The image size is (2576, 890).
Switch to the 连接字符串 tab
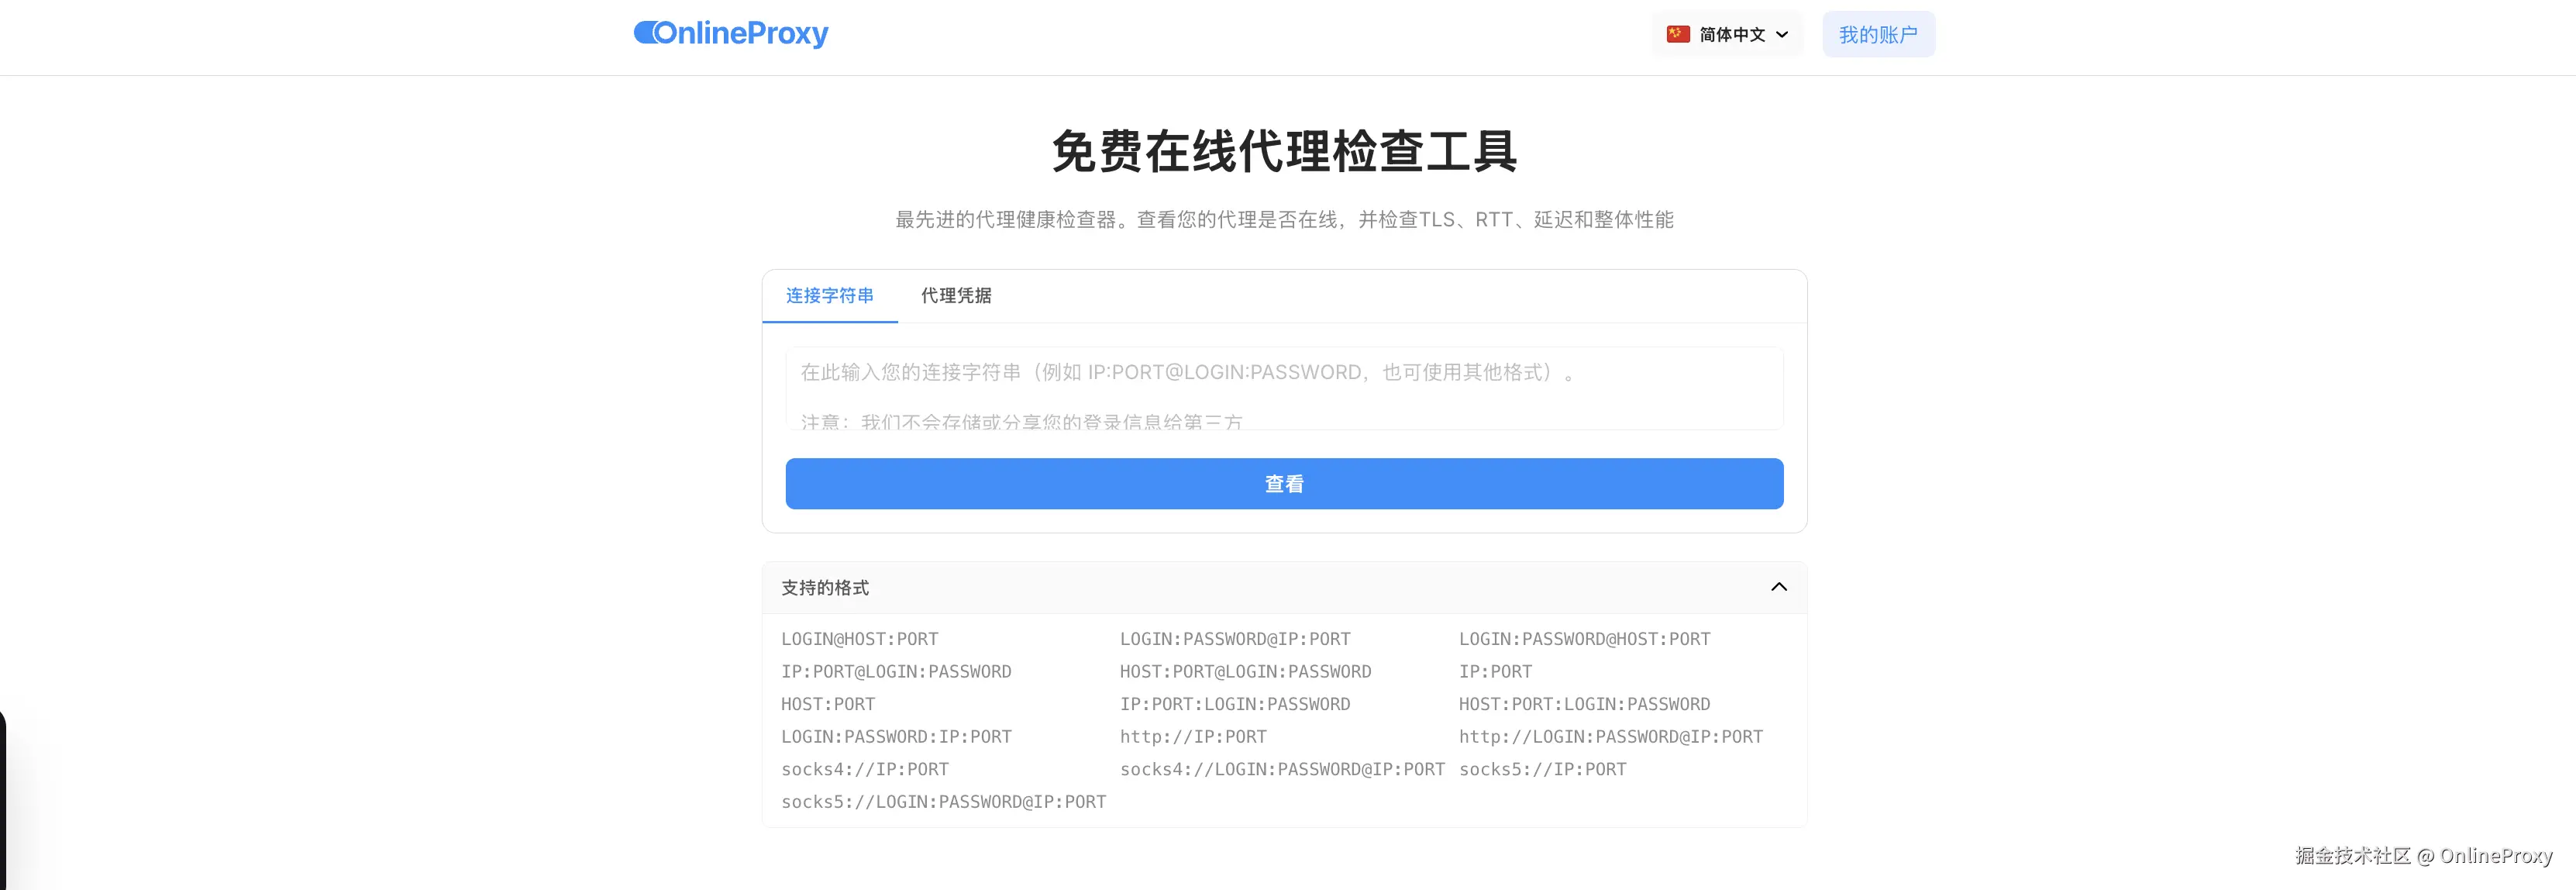pos(829,296)
